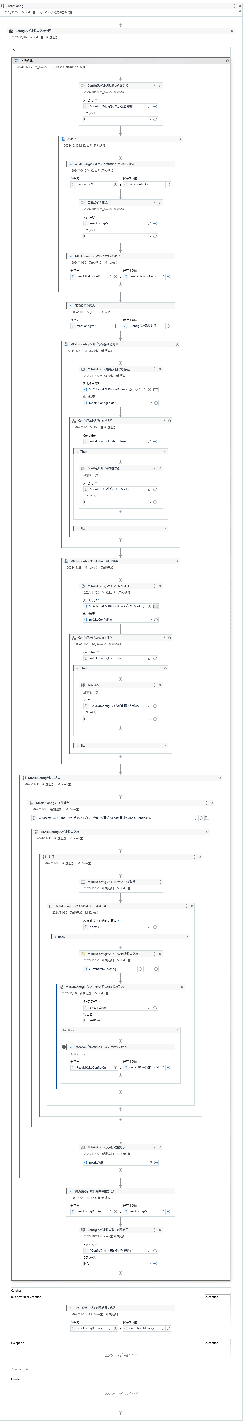Open options of MKakuConfigディクショナリを初期化 assign
The height and width of the screenshot is (1427, 249).
(173, 256)
